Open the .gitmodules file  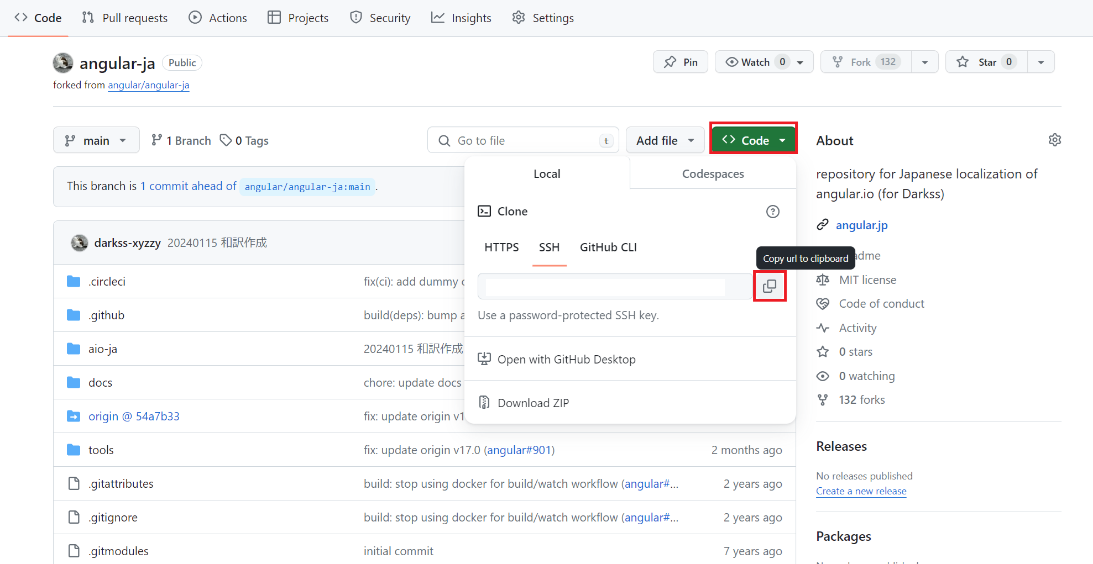[118, 551]
